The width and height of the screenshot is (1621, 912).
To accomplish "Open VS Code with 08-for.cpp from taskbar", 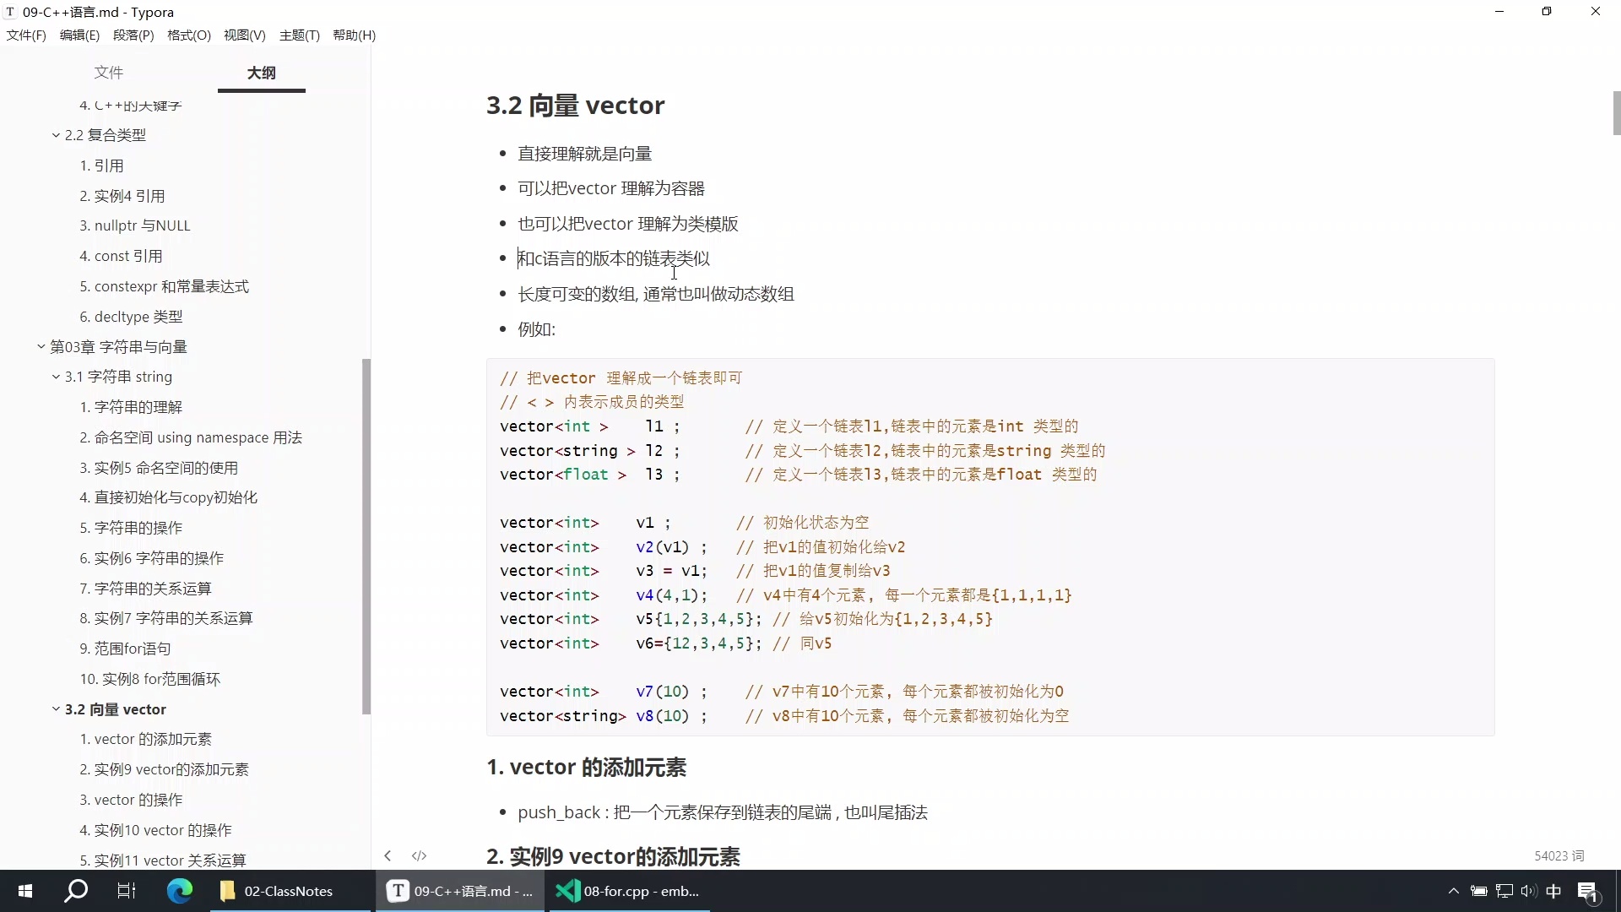I will click(x=627, y=891).
